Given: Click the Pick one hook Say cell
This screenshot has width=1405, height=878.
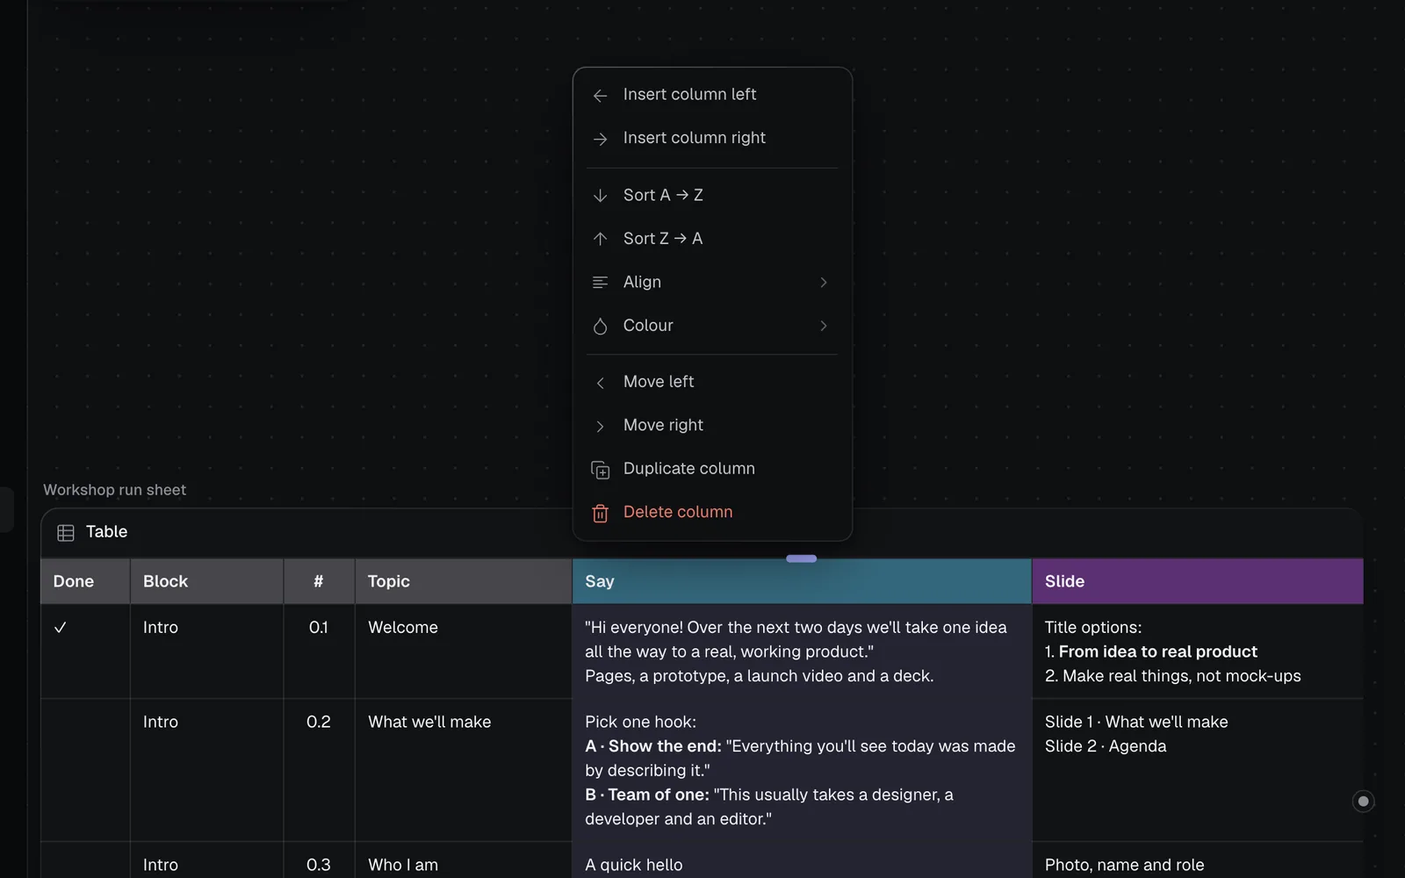Looking at the screenshot, I should [802, 770].
